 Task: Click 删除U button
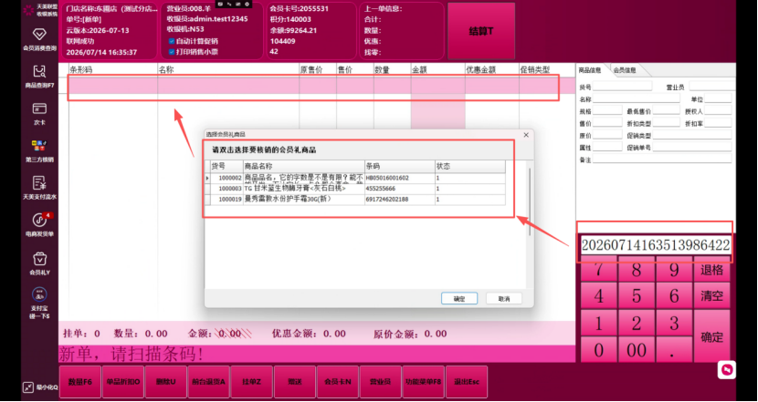tap(166, 382)
